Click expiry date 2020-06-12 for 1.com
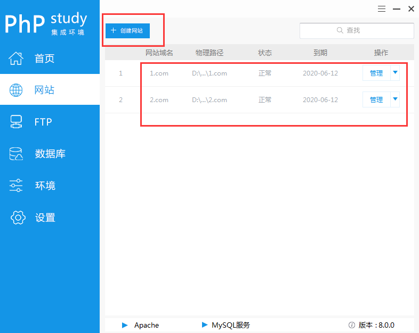This screenshot has height=333, width=419. pos(320,73)
